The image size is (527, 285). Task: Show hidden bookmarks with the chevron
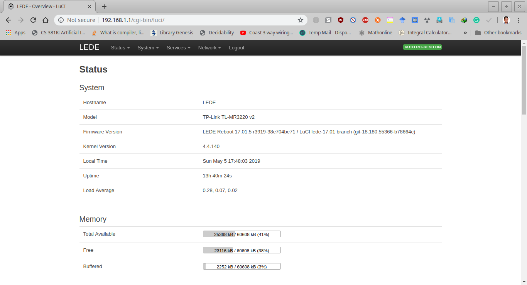point(465,33)
